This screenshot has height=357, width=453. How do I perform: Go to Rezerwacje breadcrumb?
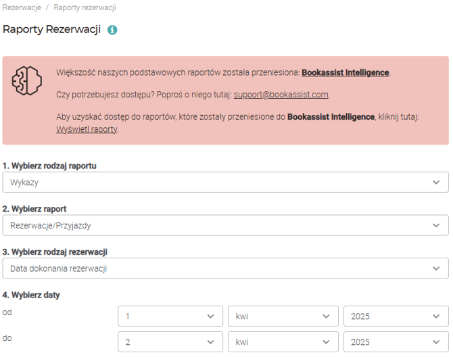coord(21,7)
